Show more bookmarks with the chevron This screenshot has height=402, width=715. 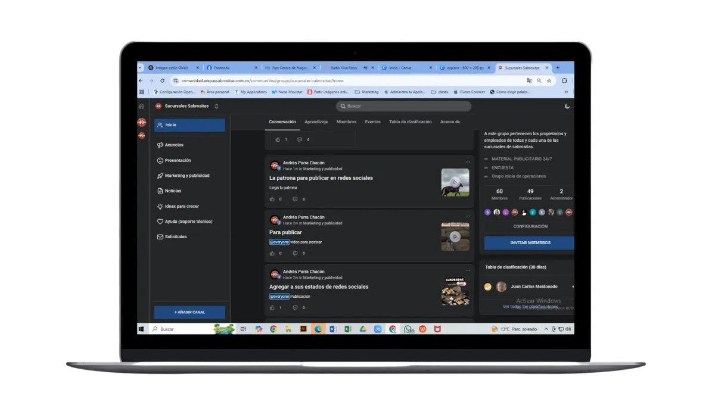click(566, 92)
